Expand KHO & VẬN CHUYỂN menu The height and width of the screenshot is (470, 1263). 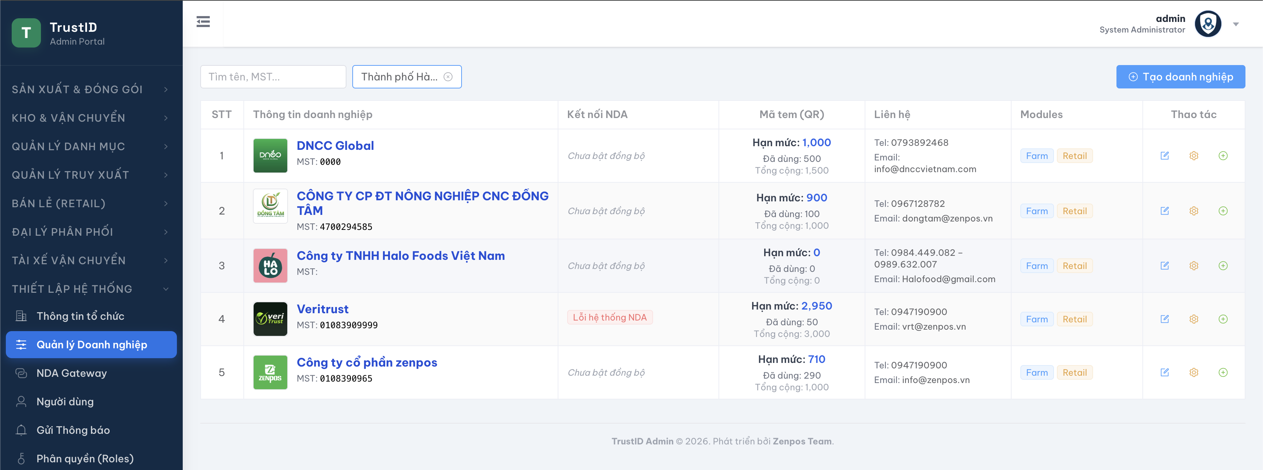coord(91,118)
